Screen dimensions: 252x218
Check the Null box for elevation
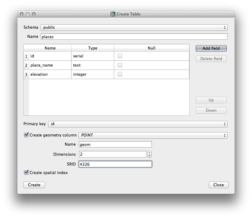(x=120, y=74)
